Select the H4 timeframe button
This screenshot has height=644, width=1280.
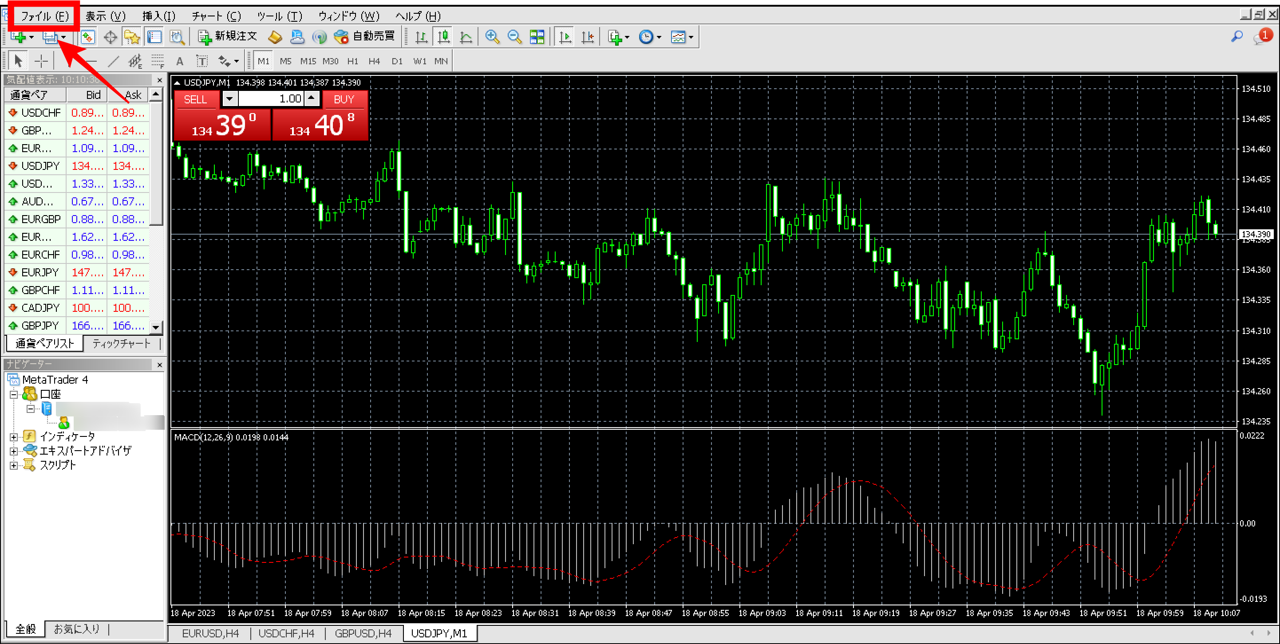pyautogui.click(x=374, y=61)
